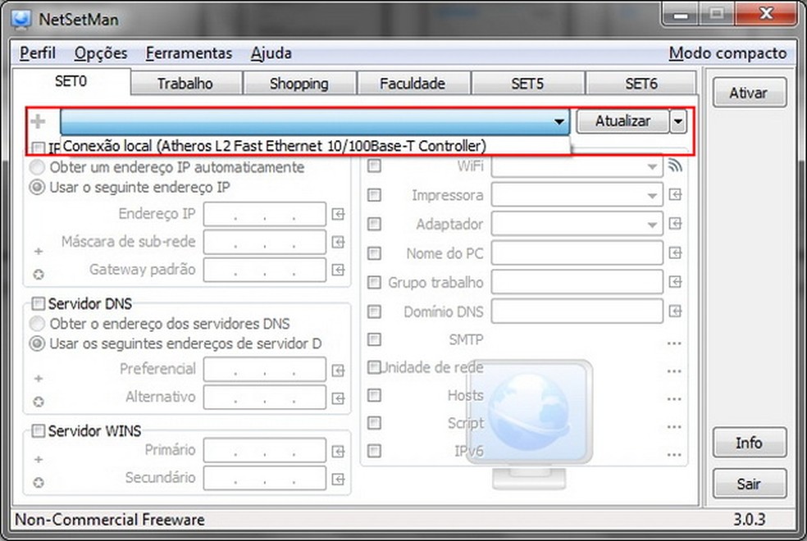Click the arrow icon beside Endereço IP field
807x541 pixels.
(x=338, y=214)
